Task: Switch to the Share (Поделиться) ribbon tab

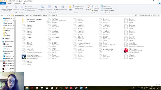Action: (17, 3)
